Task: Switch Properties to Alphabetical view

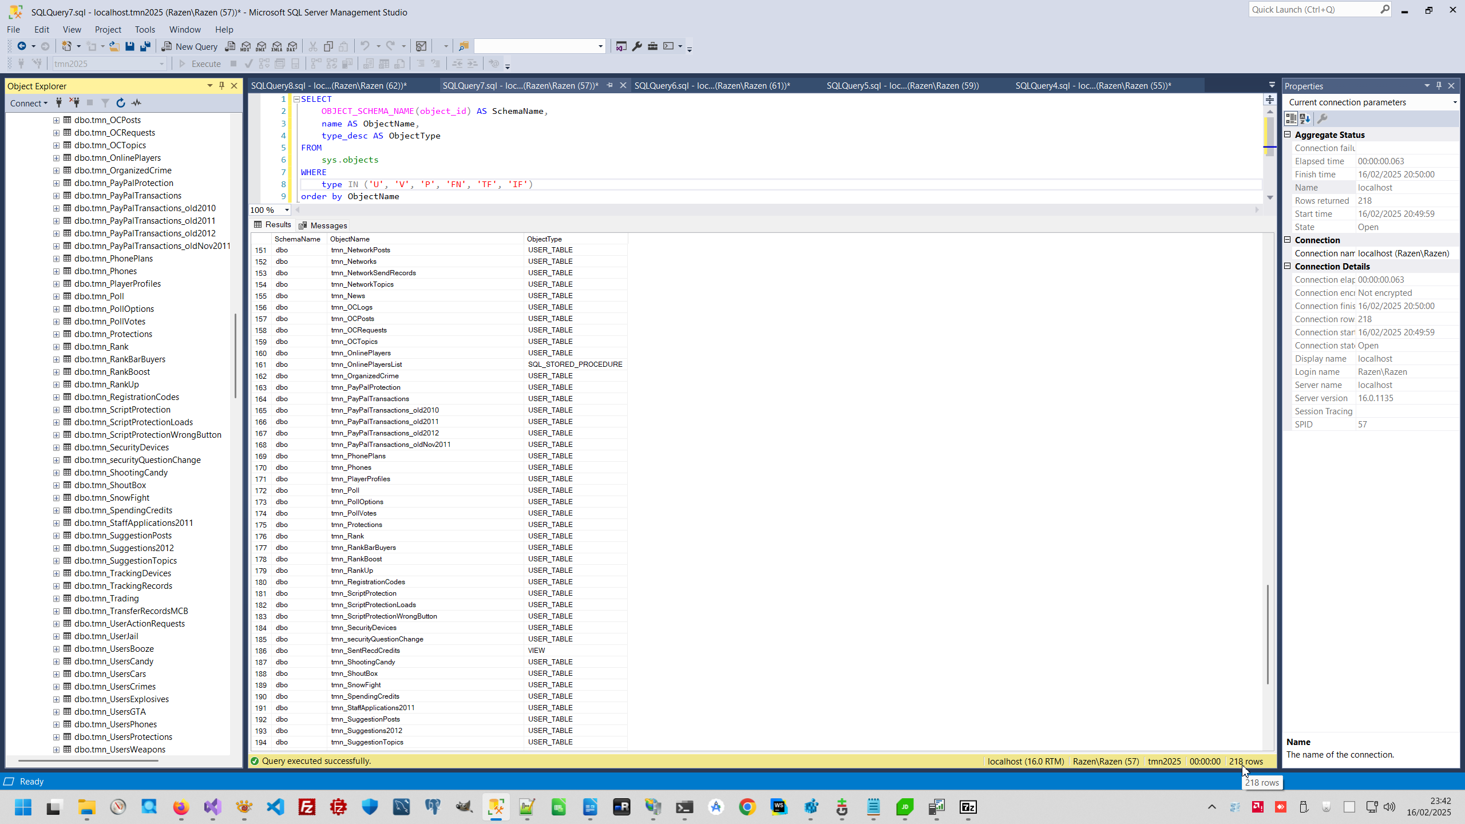Action: pyautogui.click(x=1305, y=118)
